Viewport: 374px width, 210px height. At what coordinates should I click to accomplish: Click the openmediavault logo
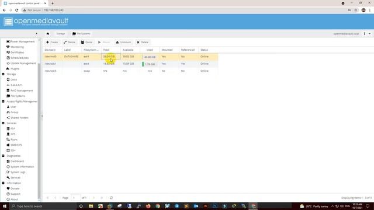[x=36, y=22]
